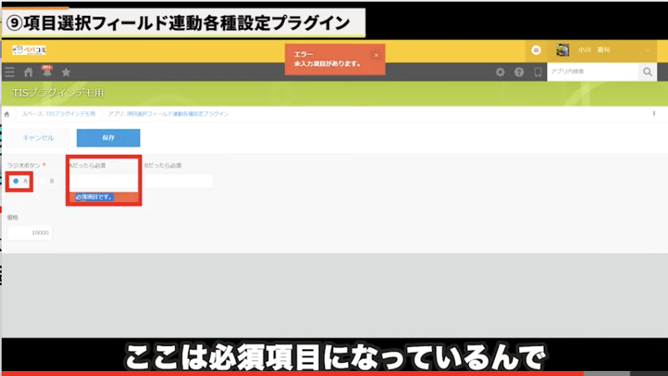The height and width of the screenshot is (376, 668).
Task: Close the エラー notification popup
Action: (376, 55)
